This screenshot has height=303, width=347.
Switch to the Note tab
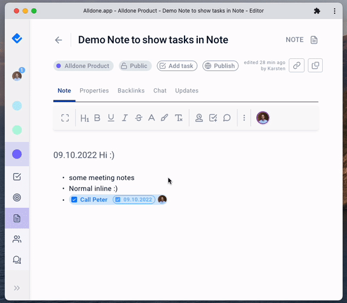[x=64, y=91]
